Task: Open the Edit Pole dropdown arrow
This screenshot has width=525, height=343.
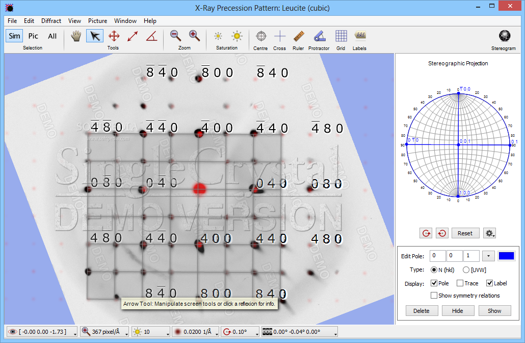Action: tap(488, 256)
